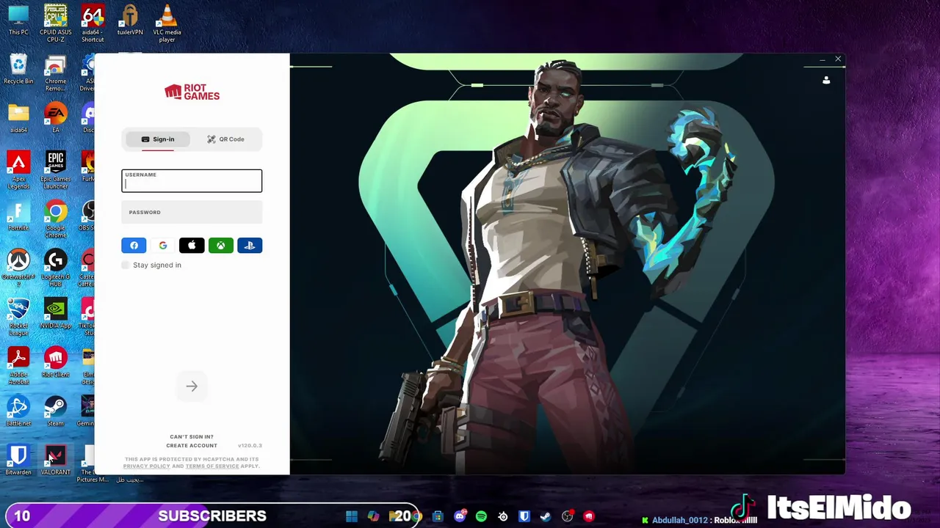This screenshot has width=940, height=528.
Task: Select Adobe Acrobat desktop icon
Action: pyautogui.click(x=18, y=365)
